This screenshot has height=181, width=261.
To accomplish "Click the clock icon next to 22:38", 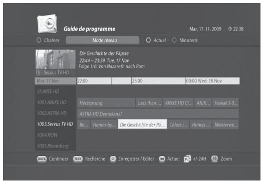I will point(230,29).
